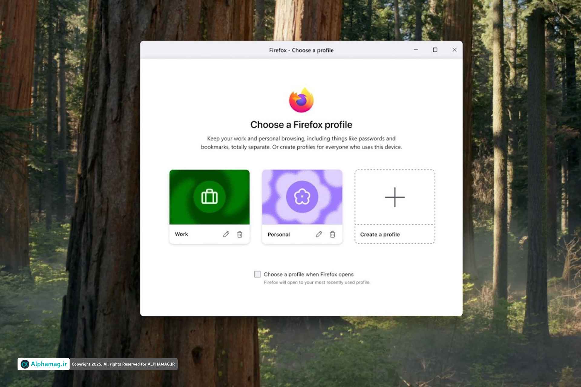Screen dimensions: 581x387
Task: Click the plus icon to add profile
Action: pos(395,197)
